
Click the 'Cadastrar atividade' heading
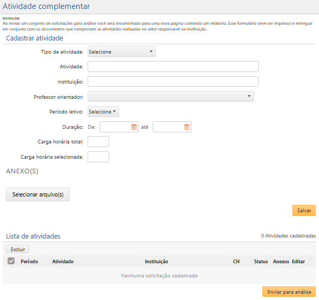pos(35,38)
